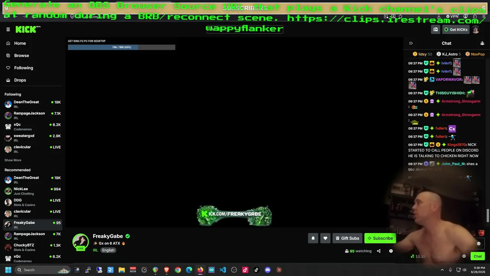Open DDG channel in Recommended
490x276 pixels.
point(33,202)
